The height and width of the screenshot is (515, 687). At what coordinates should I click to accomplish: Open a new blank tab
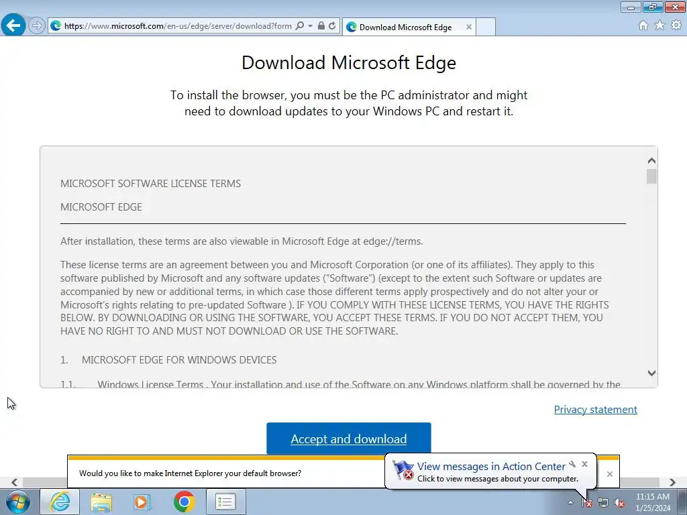click(x=486, y=27)
